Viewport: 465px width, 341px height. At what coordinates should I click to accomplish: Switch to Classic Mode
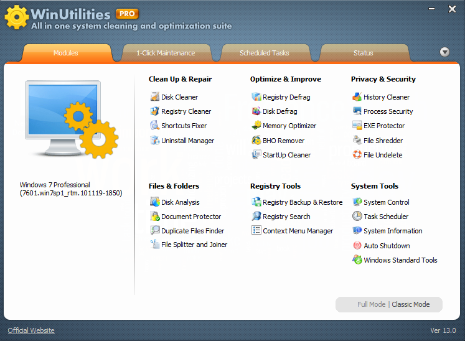pyautogui.click(x=411, y=304)
